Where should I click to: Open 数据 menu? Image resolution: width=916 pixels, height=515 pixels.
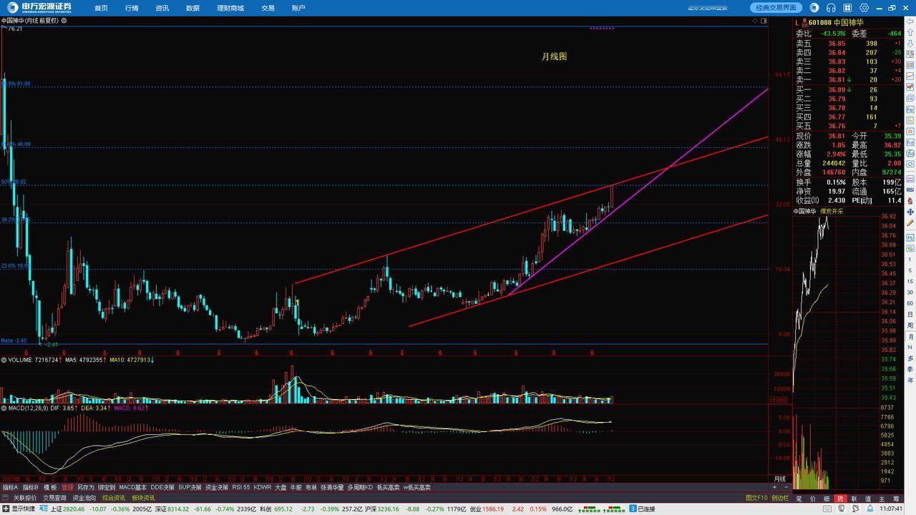click(x=193, y=8)
